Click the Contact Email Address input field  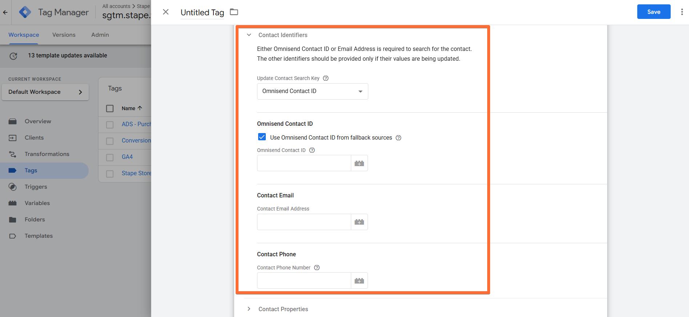tap(304, 222)
